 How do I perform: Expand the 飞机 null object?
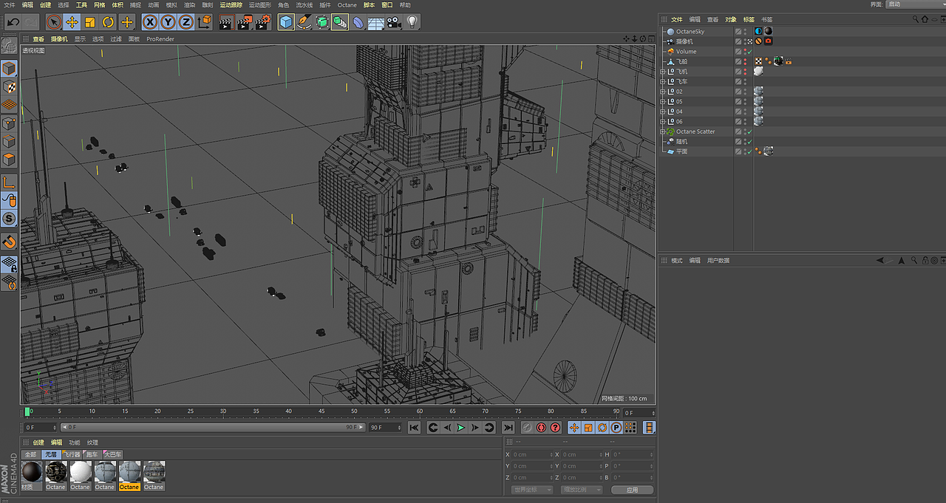coord(663,72)
